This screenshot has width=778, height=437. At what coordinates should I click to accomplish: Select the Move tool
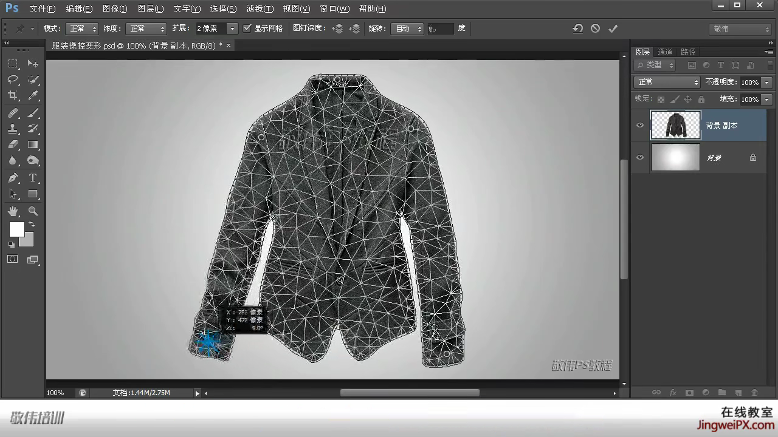(x=33, y=64)
